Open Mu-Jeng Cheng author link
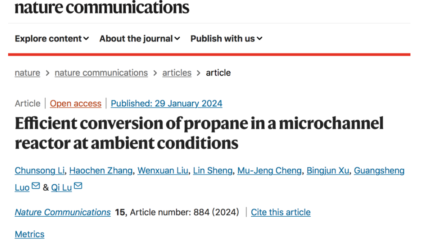 pyautogui.click(x=269, y=171)
